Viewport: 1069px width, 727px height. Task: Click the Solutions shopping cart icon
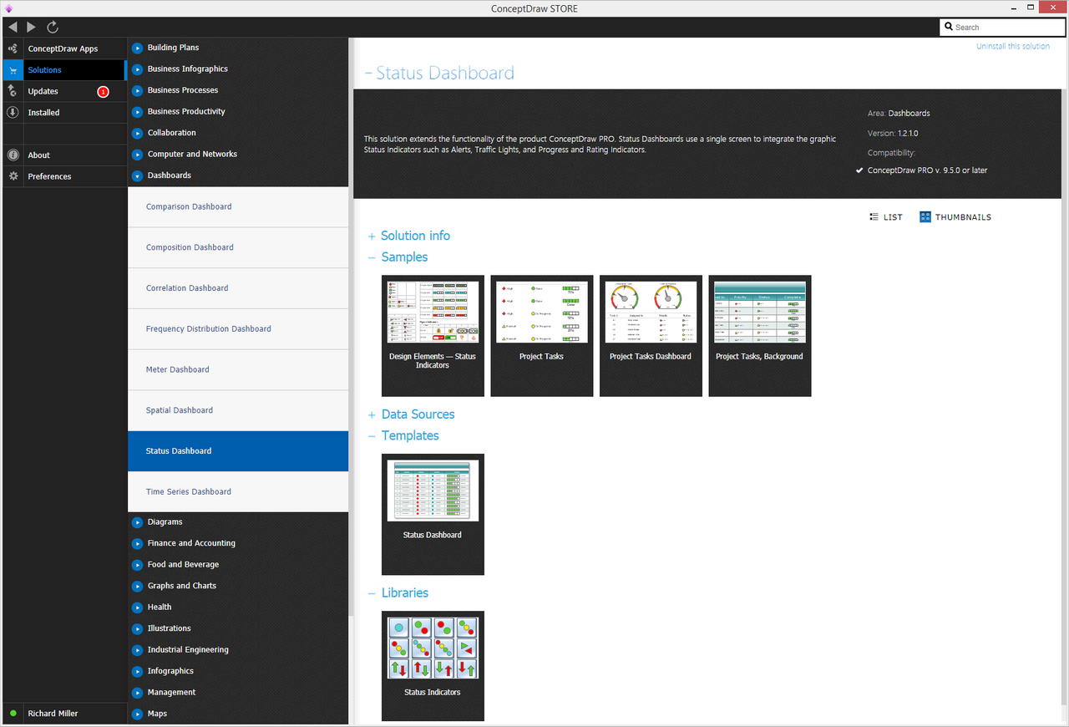click(x=13, y=70)
